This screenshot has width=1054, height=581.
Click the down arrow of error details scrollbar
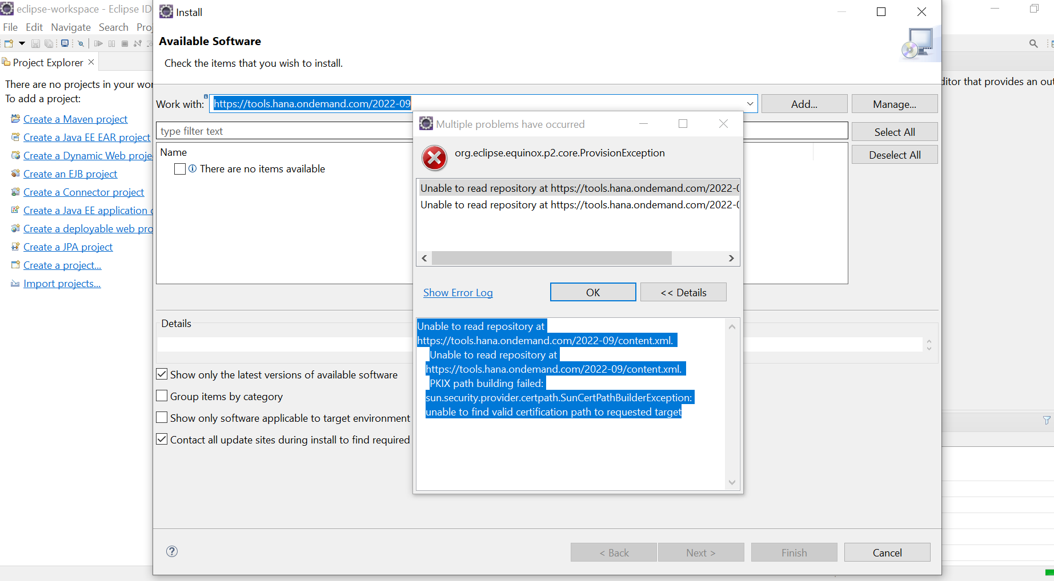pyautogui.click(x=732, y=483)
